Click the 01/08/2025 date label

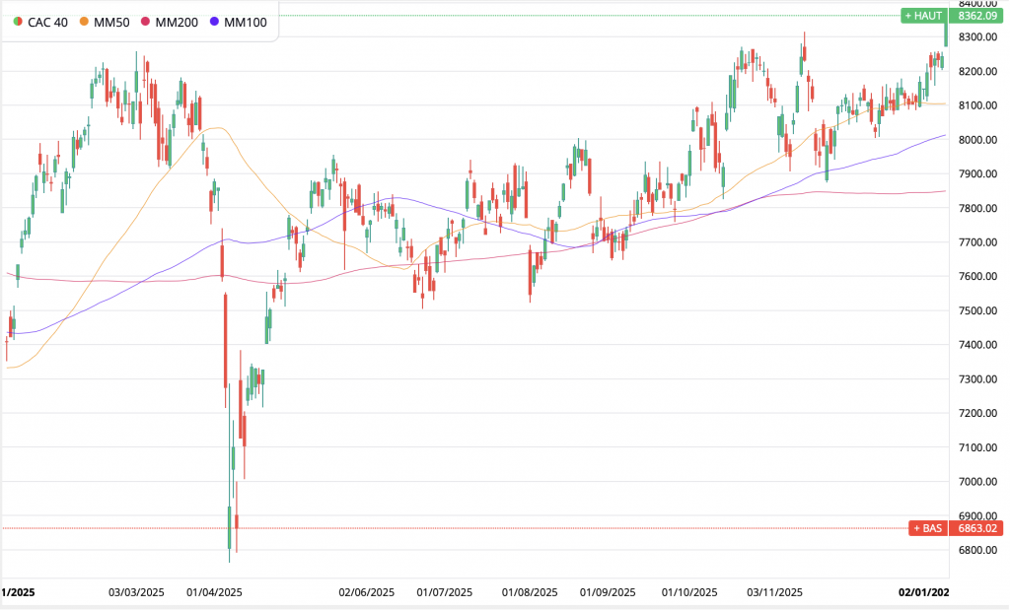(530, 593)
